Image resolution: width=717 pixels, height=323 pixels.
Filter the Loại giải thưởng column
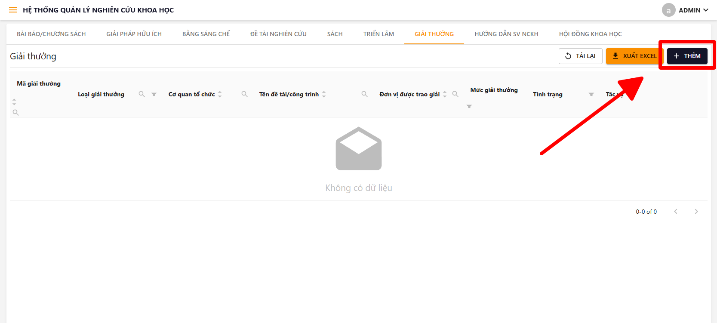154,94
